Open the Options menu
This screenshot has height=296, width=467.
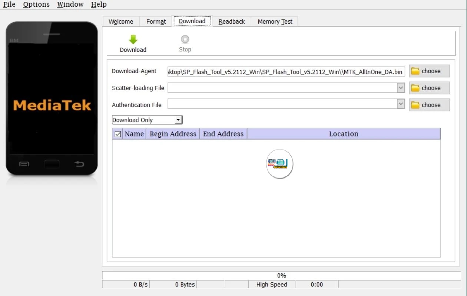36,4
